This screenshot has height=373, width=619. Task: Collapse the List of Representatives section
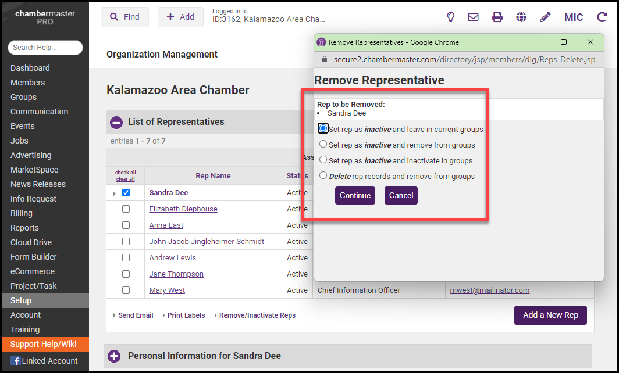click(x=116, y=122)
